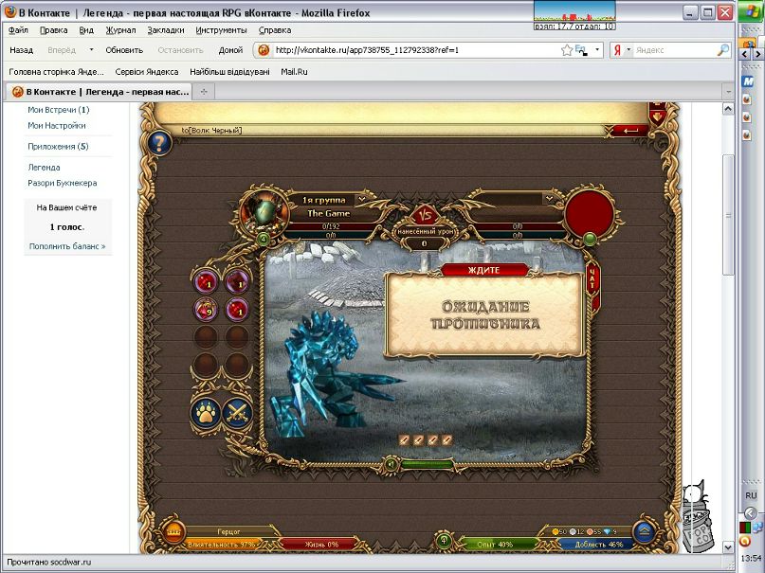
Task: Open the Вид menu
Action: point(86,29)
